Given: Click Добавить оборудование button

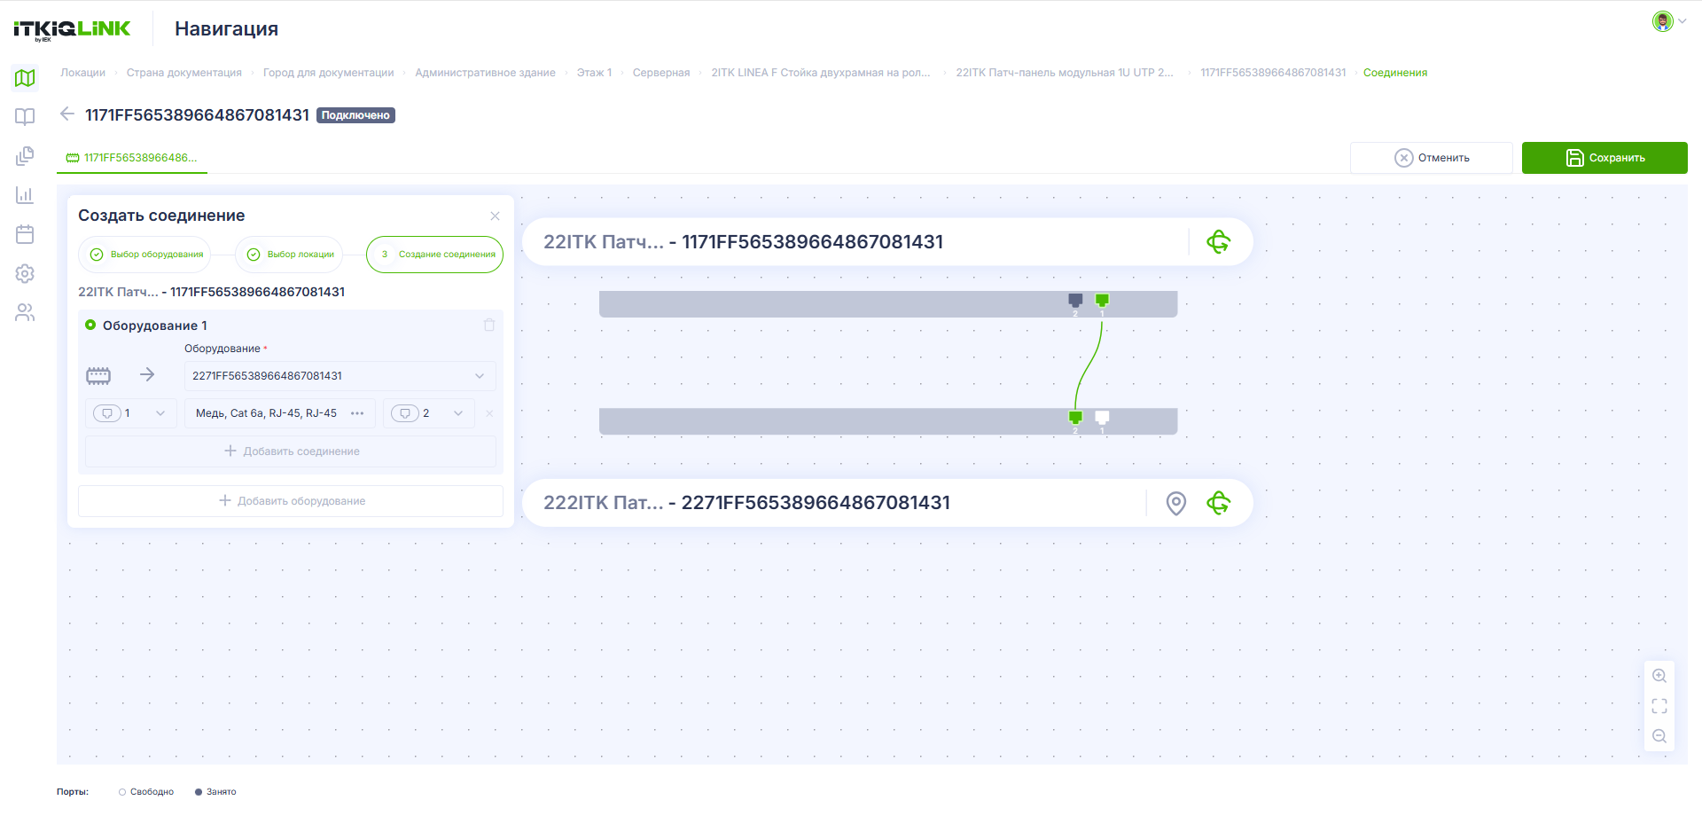Looking at the screenshot, I should coord(291,501).
